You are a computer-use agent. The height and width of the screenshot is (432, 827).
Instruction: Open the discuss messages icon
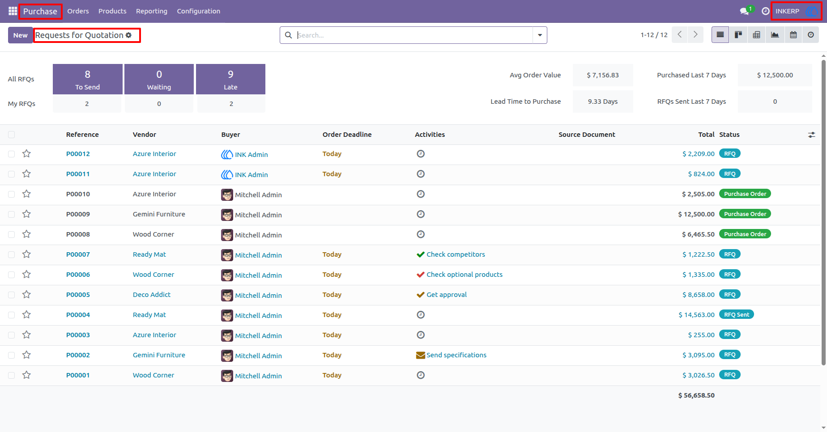pyautogui.click(x=745, y=11)
